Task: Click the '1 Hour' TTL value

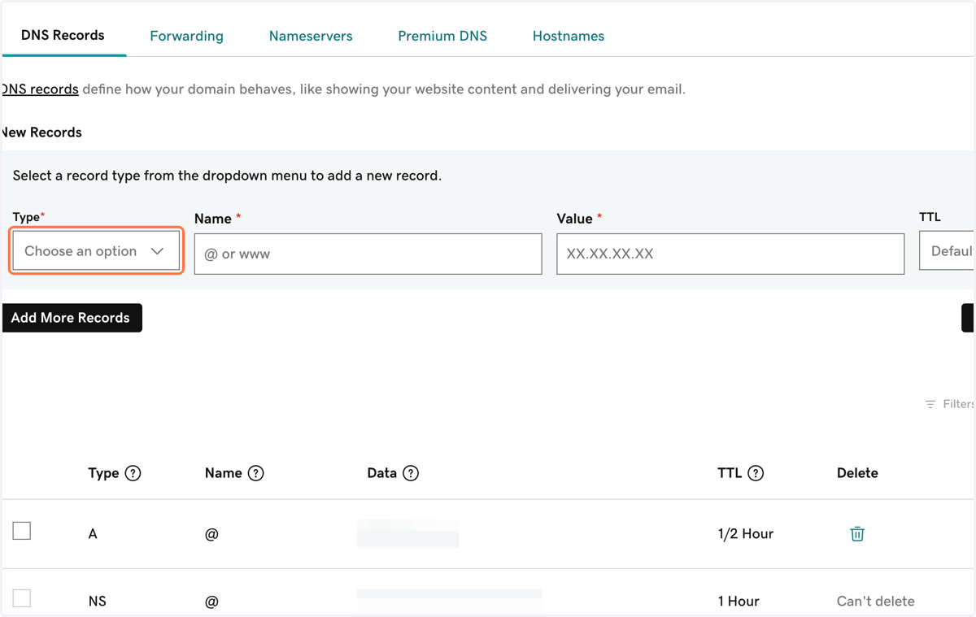Action: pos(739,602)
